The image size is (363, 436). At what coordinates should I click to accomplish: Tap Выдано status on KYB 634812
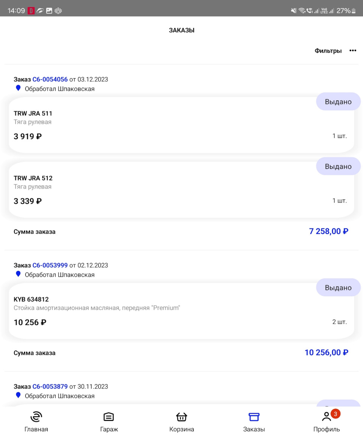coord(338,288)
